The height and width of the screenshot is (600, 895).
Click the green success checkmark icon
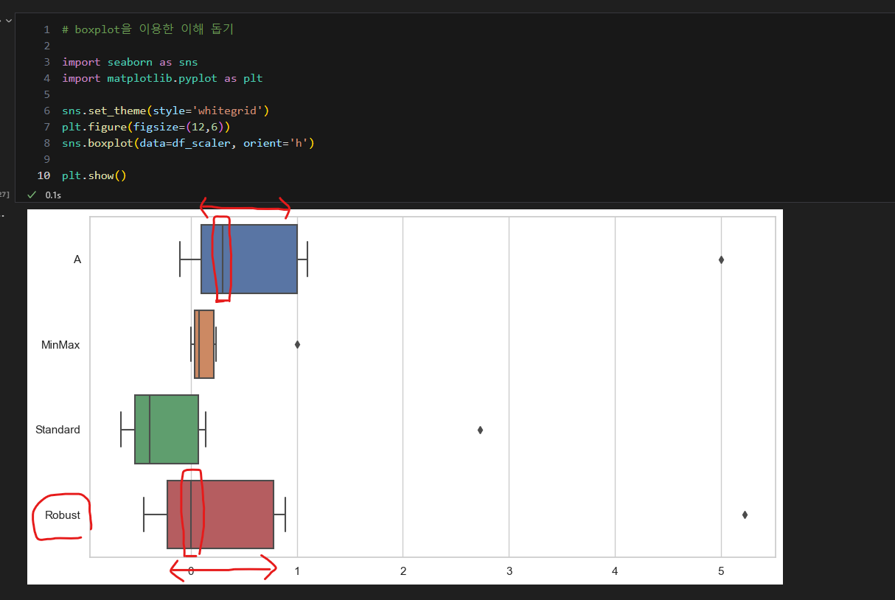click(32, 195)
